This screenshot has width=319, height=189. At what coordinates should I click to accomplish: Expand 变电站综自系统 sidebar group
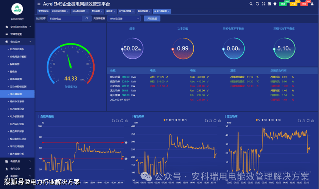tap(17, 26)
